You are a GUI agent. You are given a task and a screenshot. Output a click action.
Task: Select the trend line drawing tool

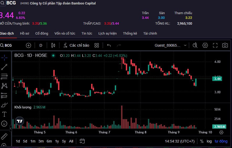pyautogui.click(x=4, y=67)
